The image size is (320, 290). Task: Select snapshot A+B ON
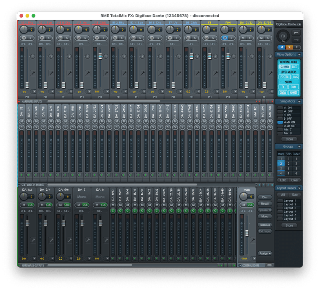[x=289, y=122]
